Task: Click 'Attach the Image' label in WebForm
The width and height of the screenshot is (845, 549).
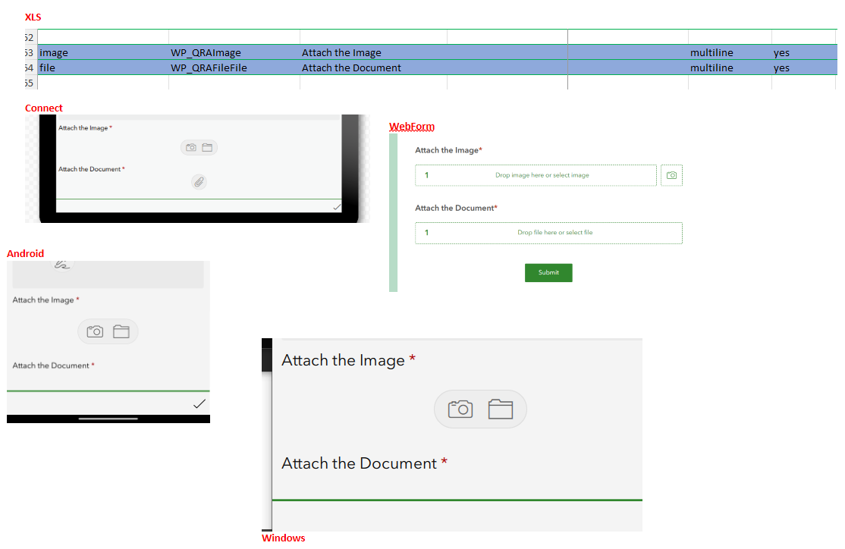Action: click(x=447, y=150)
